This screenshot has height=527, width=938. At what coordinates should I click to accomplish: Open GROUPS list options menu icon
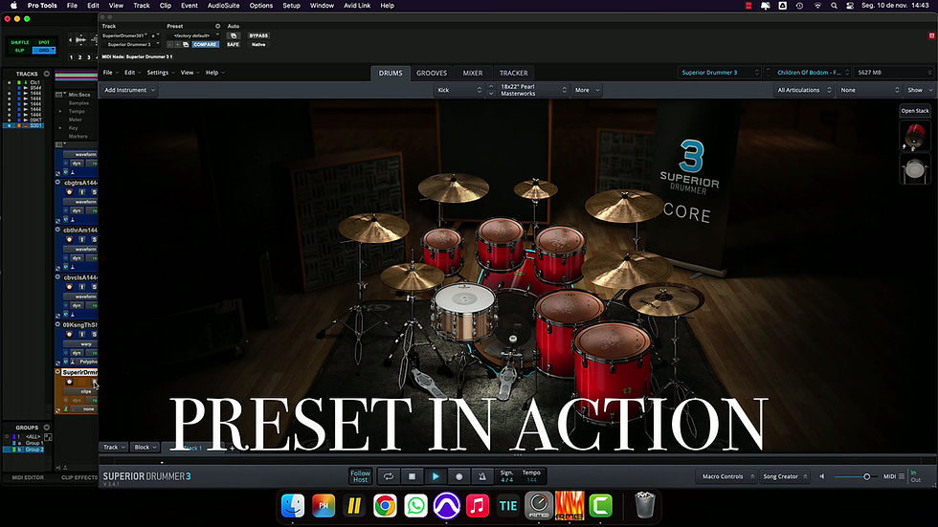[x=47, y=428]
